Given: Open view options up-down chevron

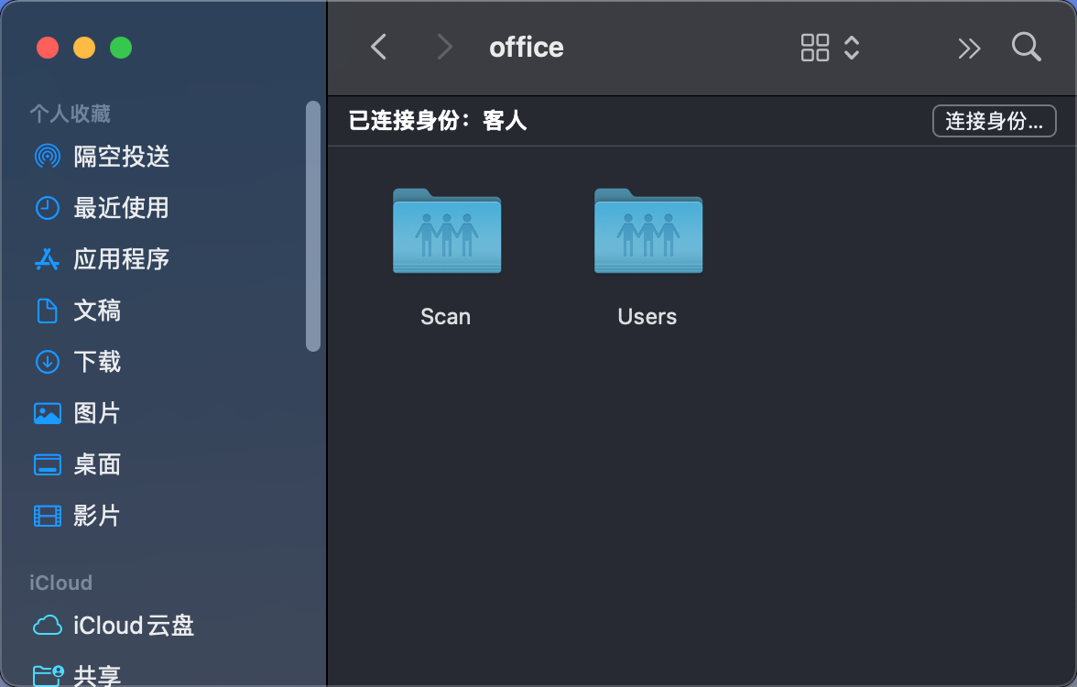Looking at the screenshot, I should click(852, 48).
